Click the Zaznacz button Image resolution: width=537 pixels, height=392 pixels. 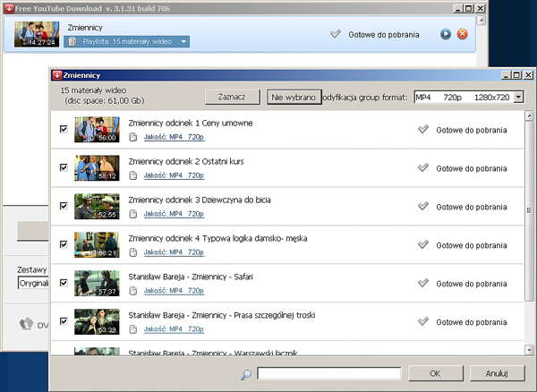[232, 98]
